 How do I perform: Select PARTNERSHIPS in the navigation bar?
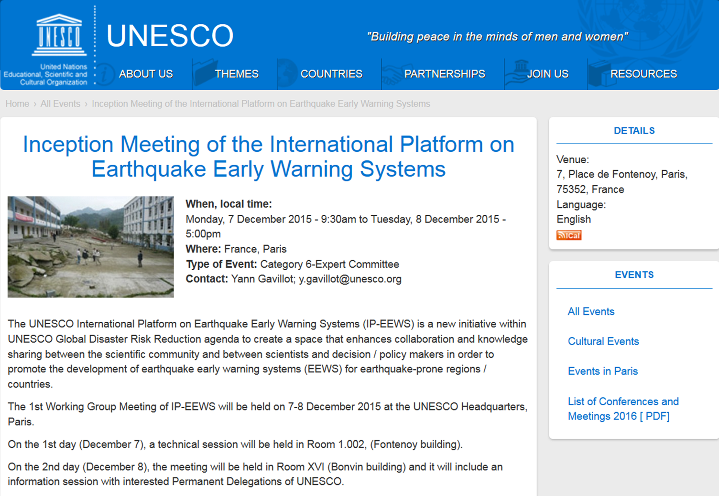[445, 74]
